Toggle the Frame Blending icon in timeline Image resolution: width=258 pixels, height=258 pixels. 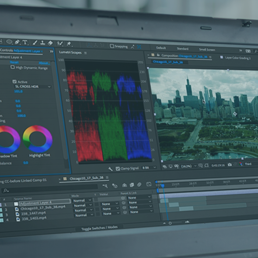(x=132, y=185)
